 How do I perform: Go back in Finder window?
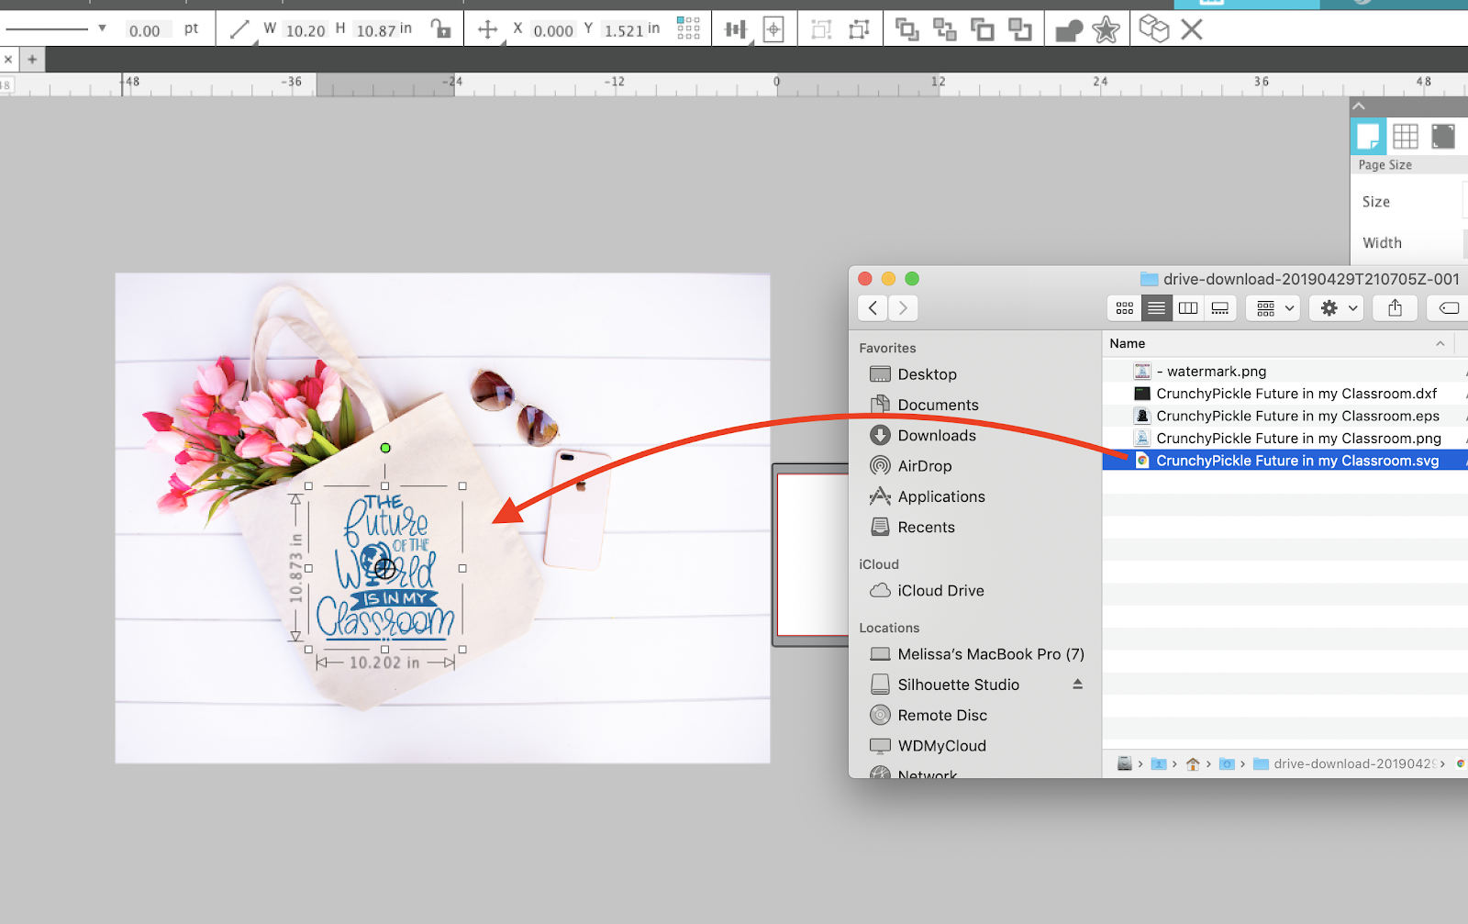tap(873, 308)
